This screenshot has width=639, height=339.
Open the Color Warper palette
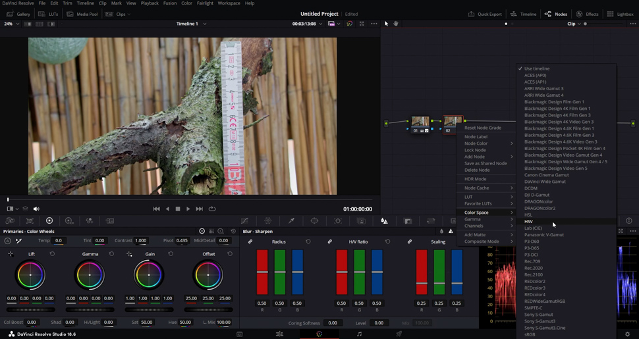pos(267,221)
